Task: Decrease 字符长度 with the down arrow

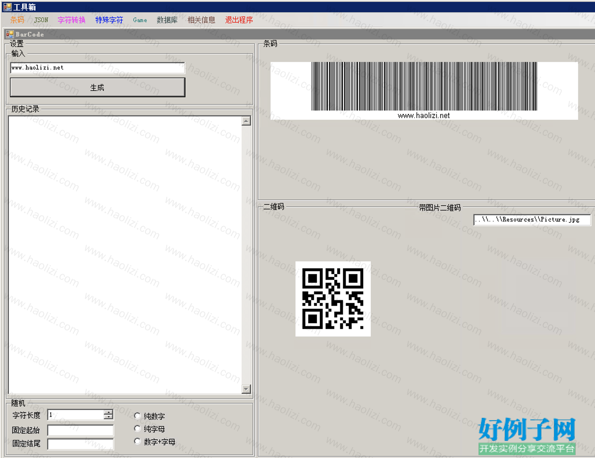Action: (x=108, y=417)
